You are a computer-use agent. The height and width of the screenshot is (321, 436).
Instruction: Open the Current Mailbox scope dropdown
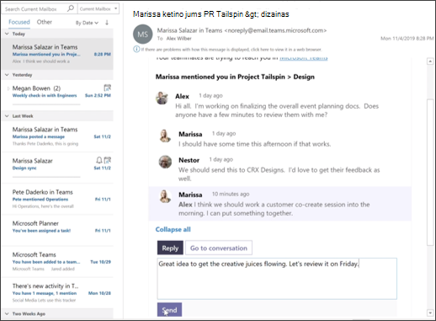tap(98, 8)
